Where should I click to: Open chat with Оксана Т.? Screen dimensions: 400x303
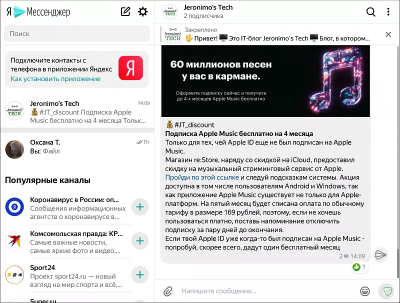77,148
